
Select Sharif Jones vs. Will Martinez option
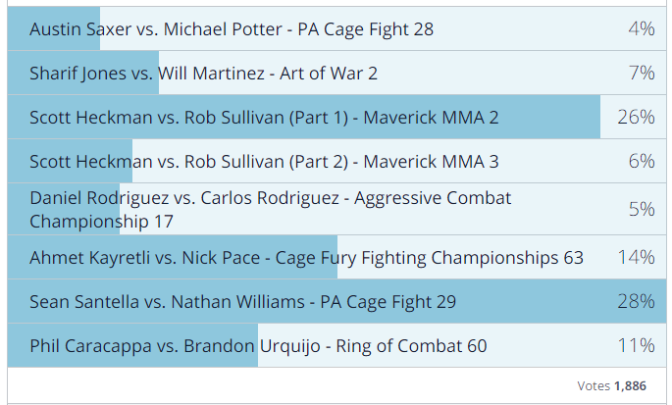(x=336, y=73)
